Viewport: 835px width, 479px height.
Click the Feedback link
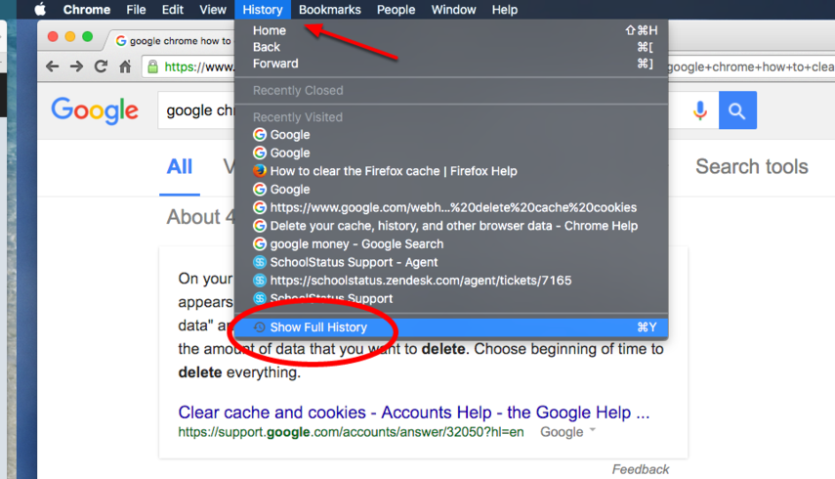640,469
